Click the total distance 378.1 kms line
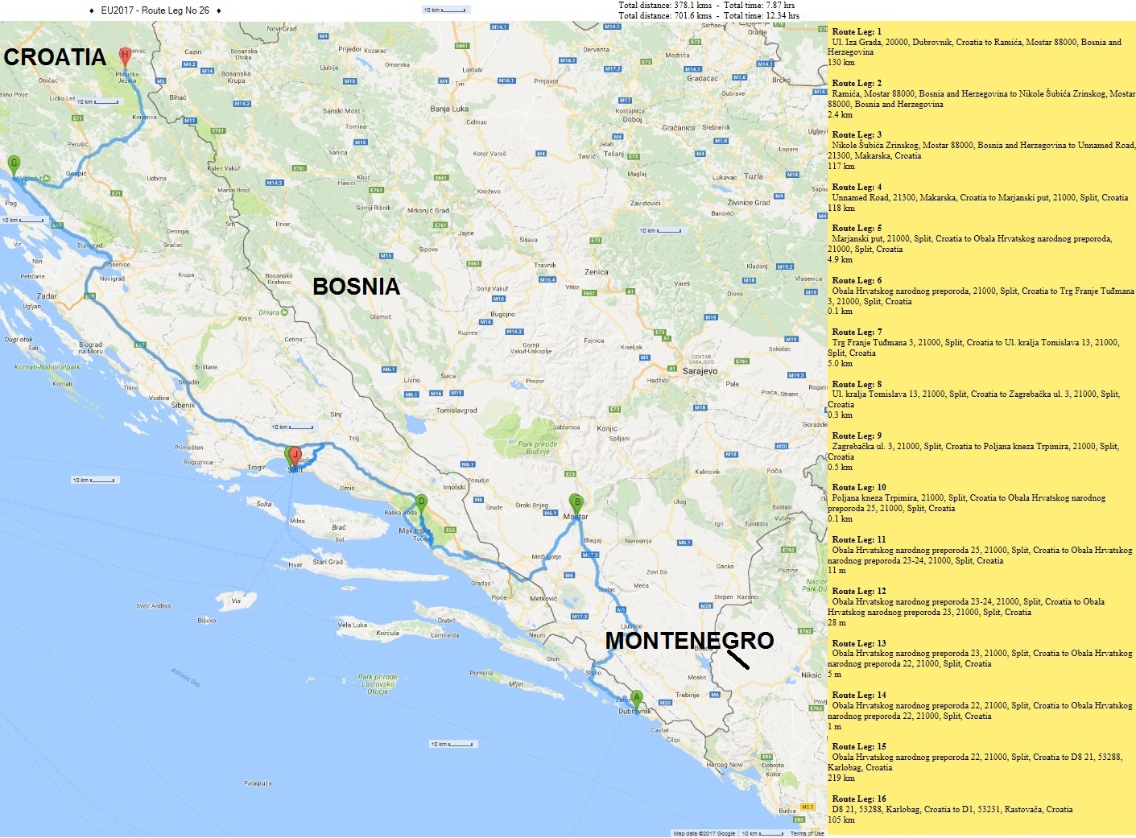The width and height of the screenshot is (1136, 838). (x=707, y=5)
